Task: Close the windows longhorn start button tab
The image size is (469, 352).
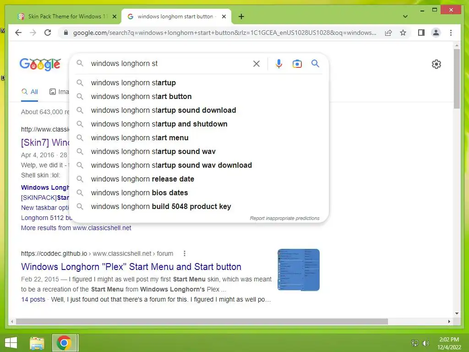Action: (224, 16)
